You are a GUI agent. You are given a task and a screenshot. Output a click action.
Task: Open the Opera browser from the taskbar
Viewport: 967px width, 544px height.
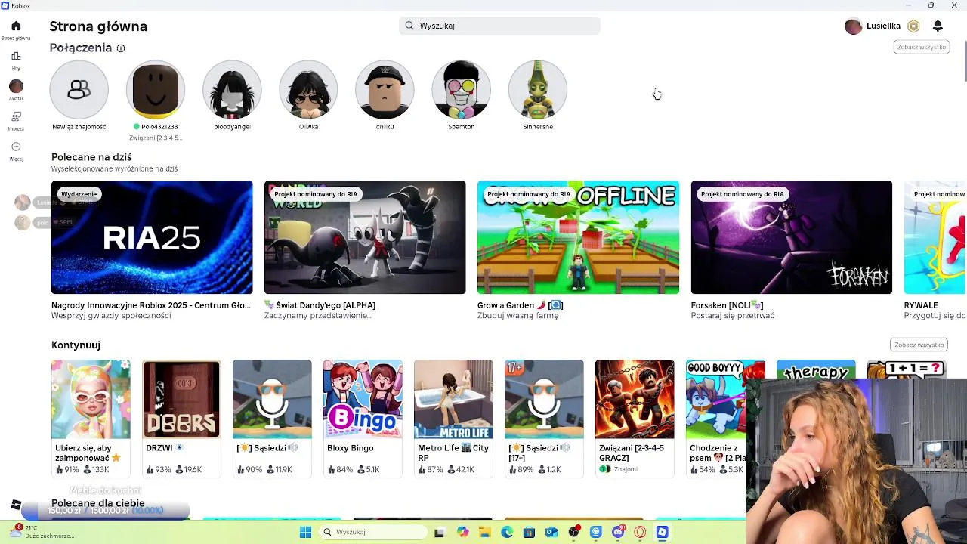[x=640, y=533]
